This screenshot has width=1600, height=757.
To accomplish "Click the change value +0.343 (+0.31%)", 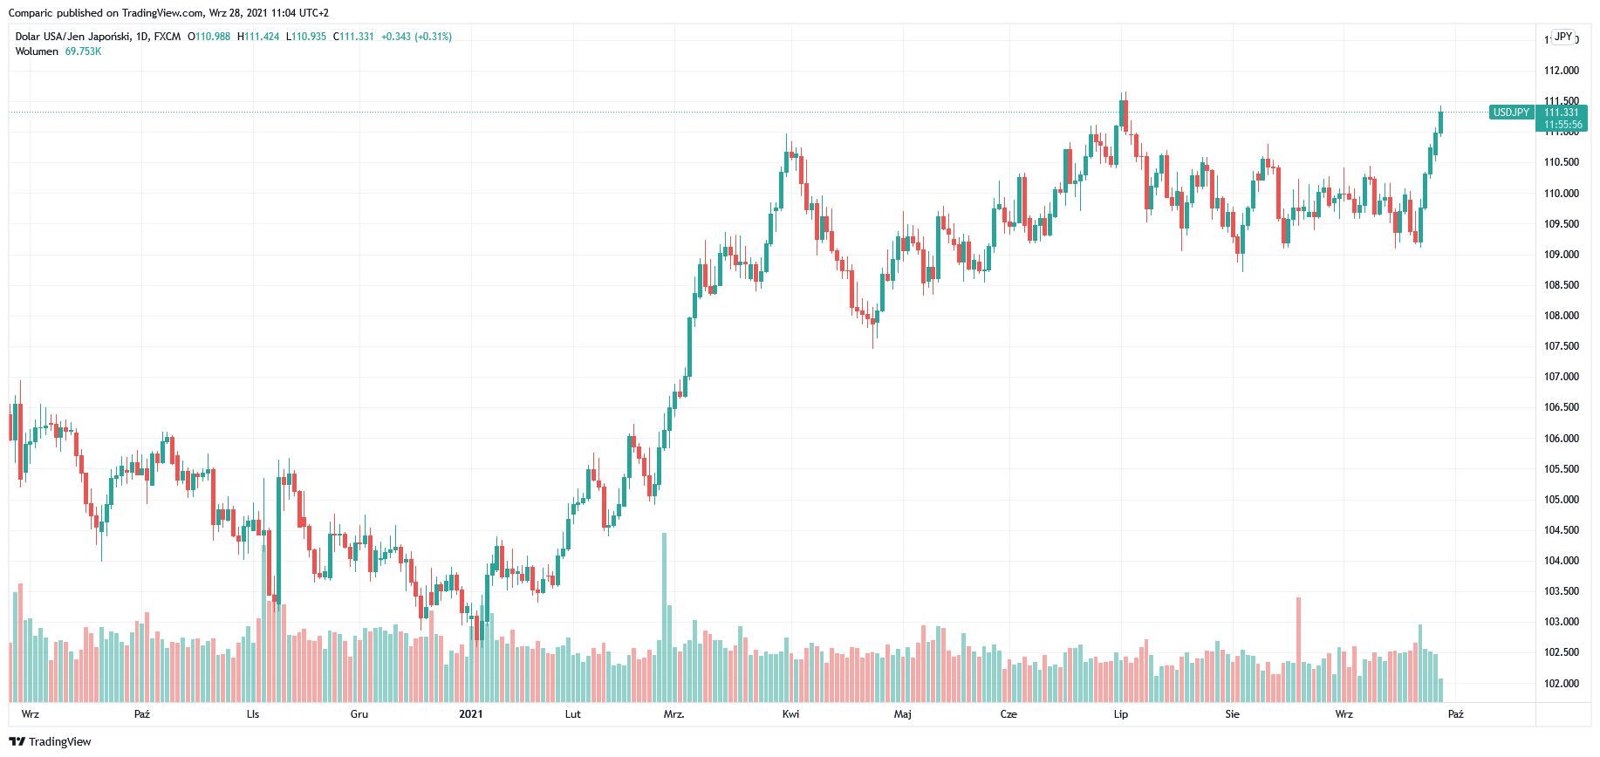I will 416,37.
